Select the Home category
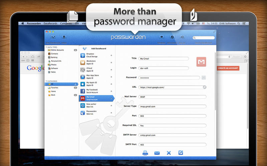Image resolution: width=267 pixels, height=166 pixels. (61, 91)
